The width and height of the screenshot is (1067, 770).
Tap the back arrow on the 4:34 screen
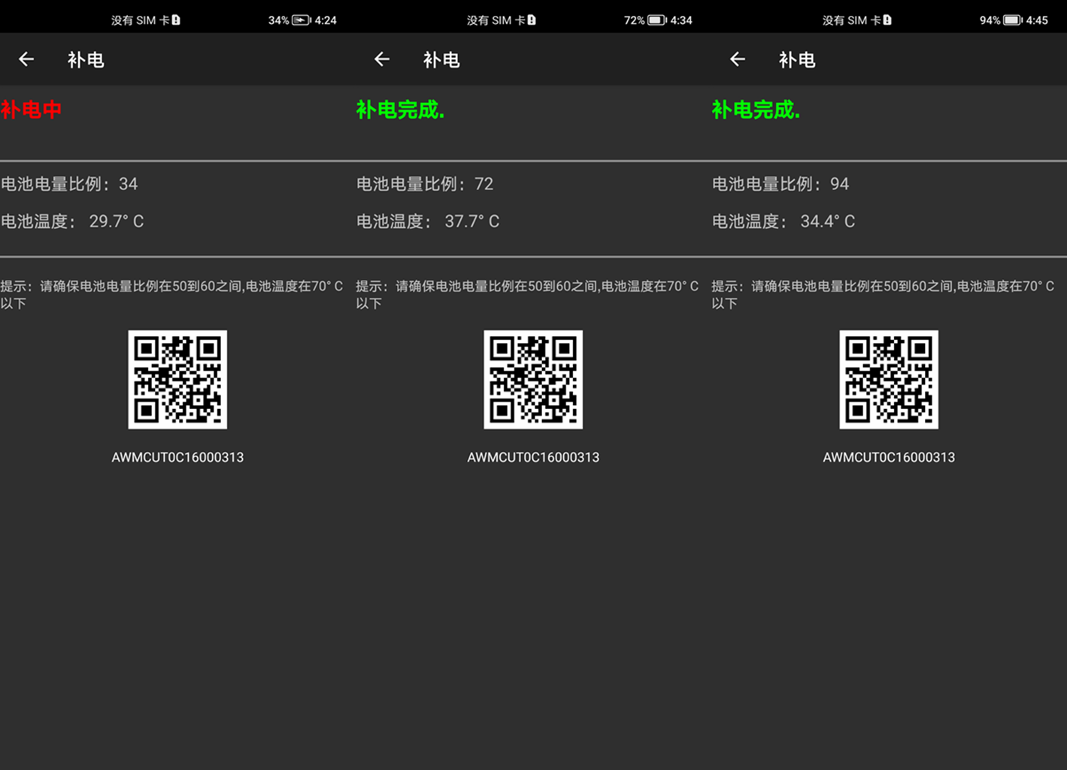click(x=382, y=59)
